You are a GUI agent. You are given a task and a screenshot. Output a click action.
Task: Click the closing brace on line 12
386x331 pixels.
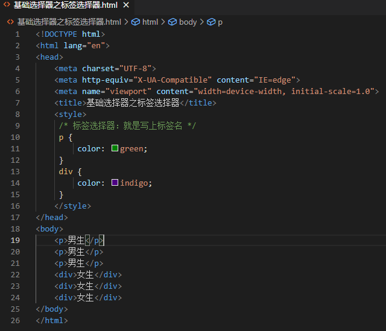(61, 160)
